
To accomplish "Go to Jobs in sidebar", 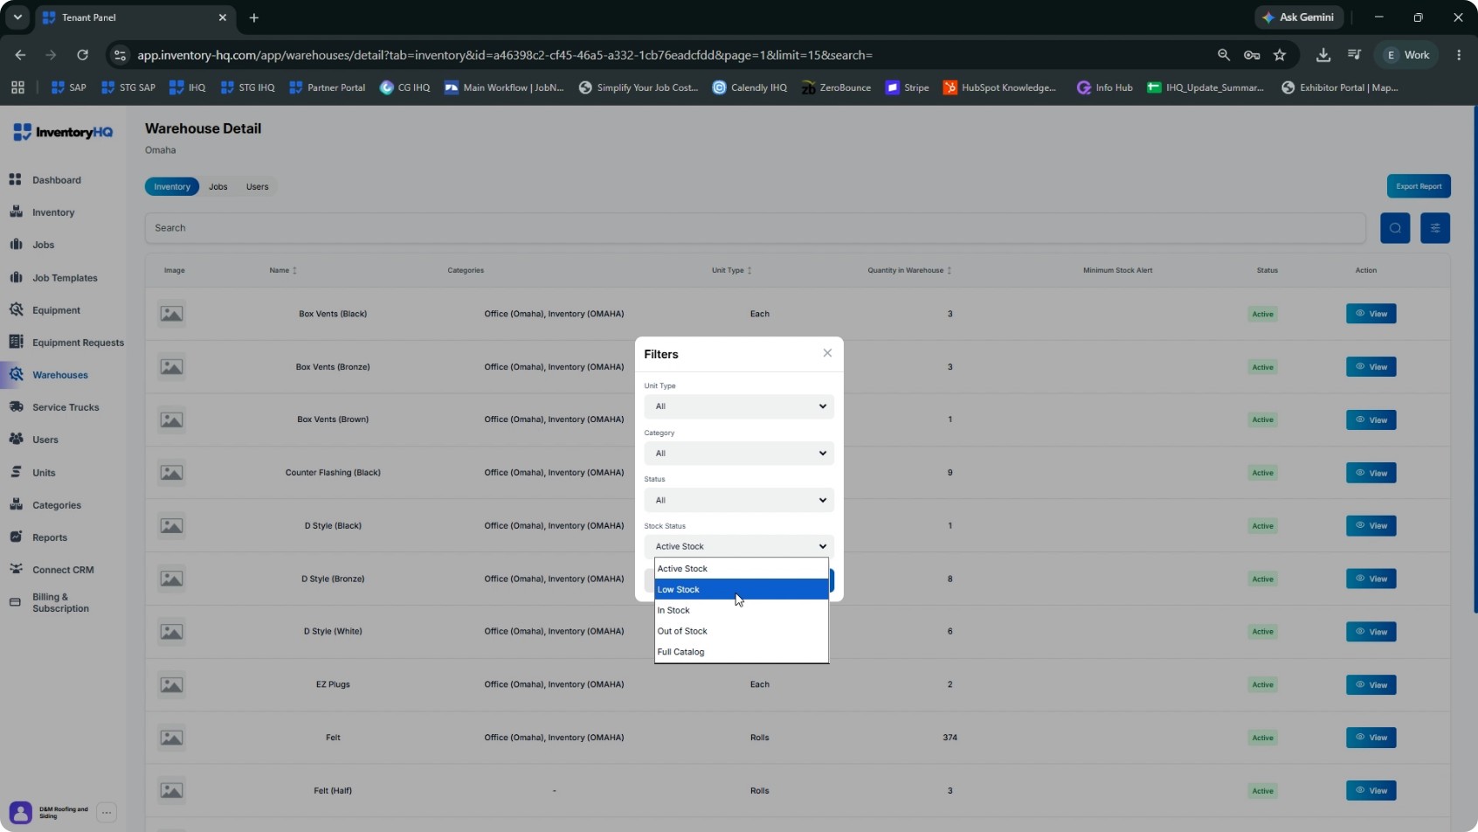I will [43, 245].
